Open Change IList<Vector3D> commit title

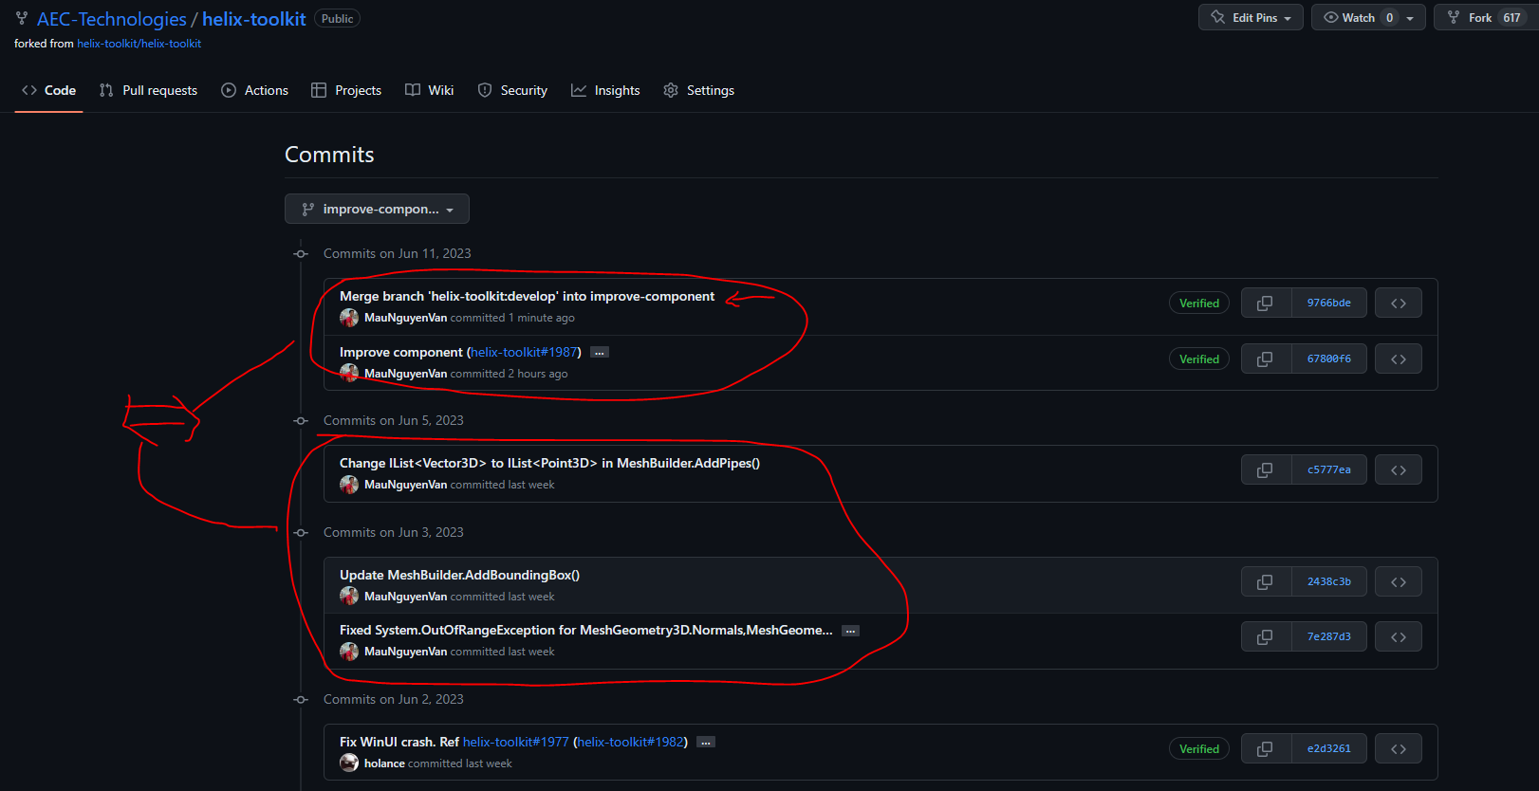(549, 463)
